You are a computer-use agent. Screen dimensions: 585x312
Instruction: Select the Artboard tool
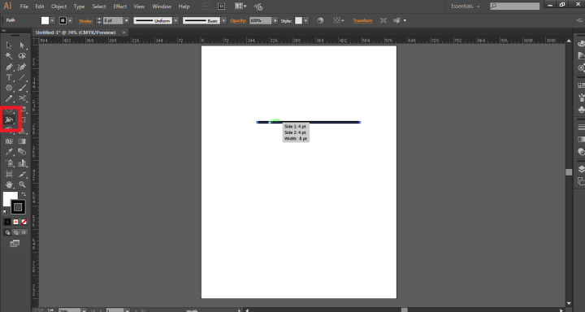tap(9, 174)
